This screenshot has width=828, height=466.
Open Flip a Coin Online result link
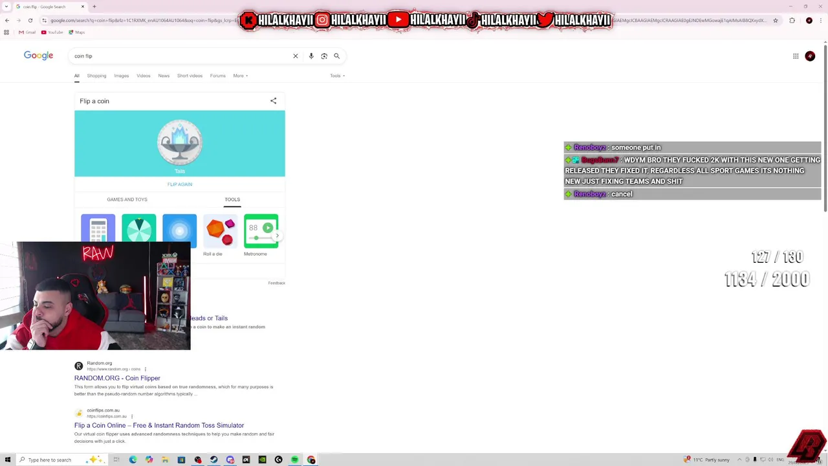point(159,425)
